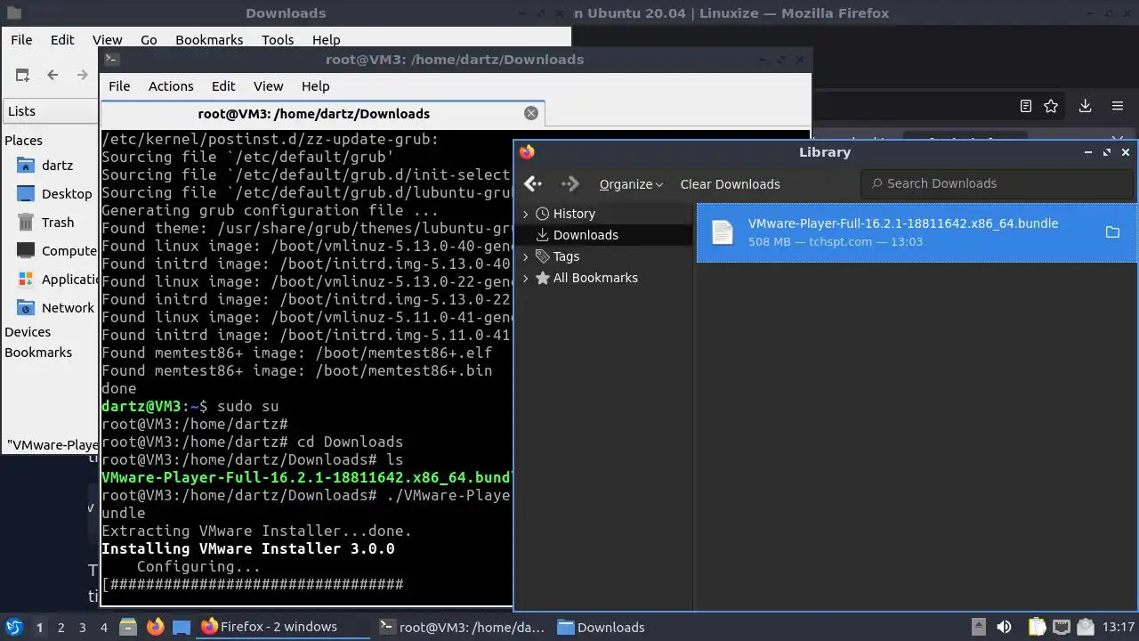
Task: Open the terminal Actions menu
Action: point(171,86)
